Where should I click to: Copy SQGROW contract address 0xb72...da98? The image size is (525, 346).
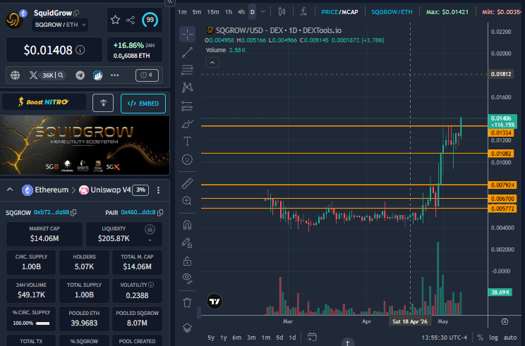click(74, 212)
